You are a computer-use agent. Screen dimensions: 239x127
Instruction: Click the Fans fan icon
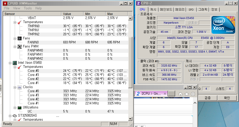point(20,38)
